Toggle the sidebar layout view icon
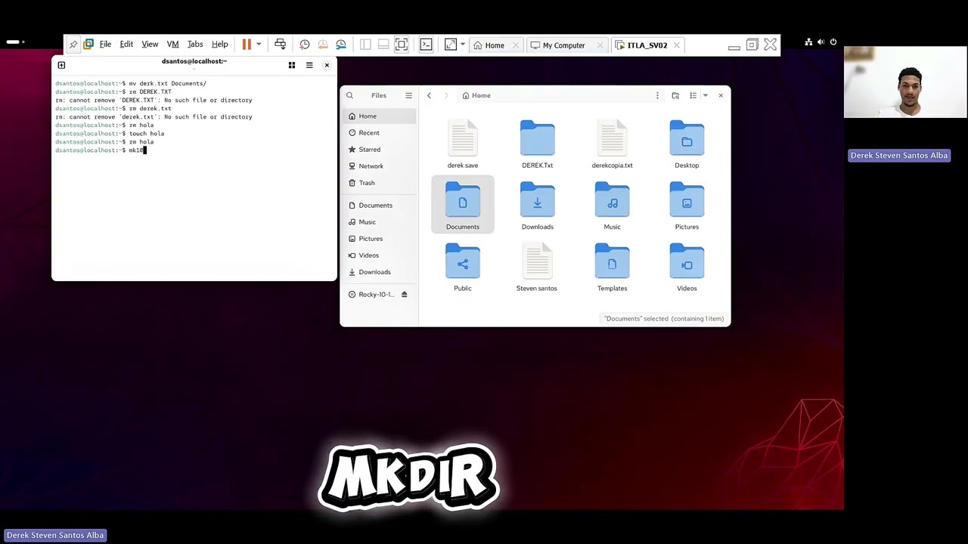 pyautogui.click(x=365, y=45)
